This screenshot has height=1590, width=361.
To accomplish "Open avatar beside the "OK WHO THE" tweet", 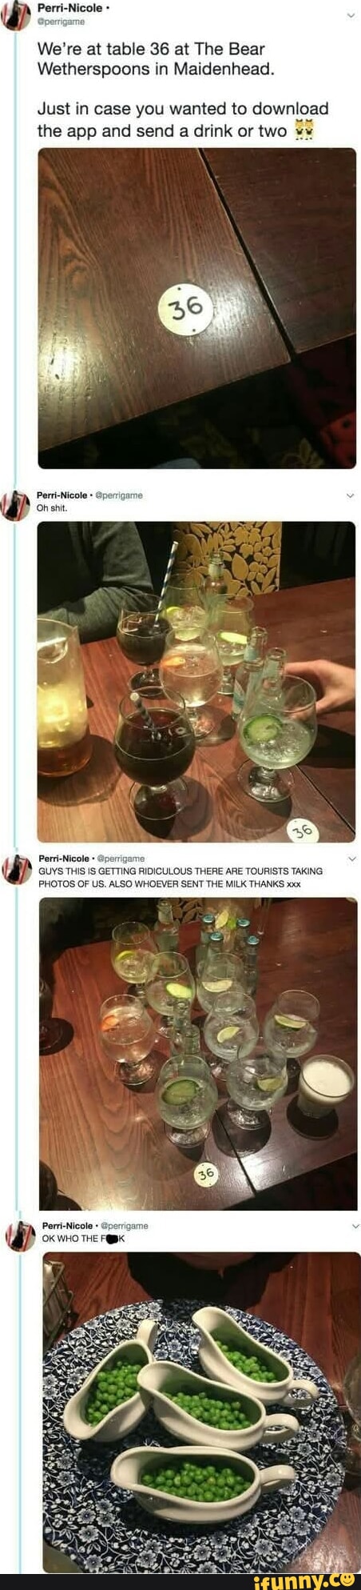I will [x=19, y=1236].
